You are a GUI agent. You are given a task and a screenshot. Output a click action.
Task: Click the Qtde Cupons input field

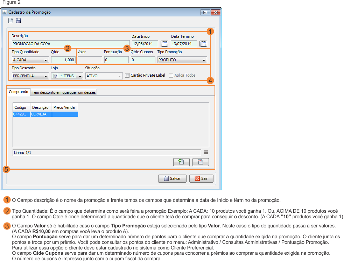(143, 60)
